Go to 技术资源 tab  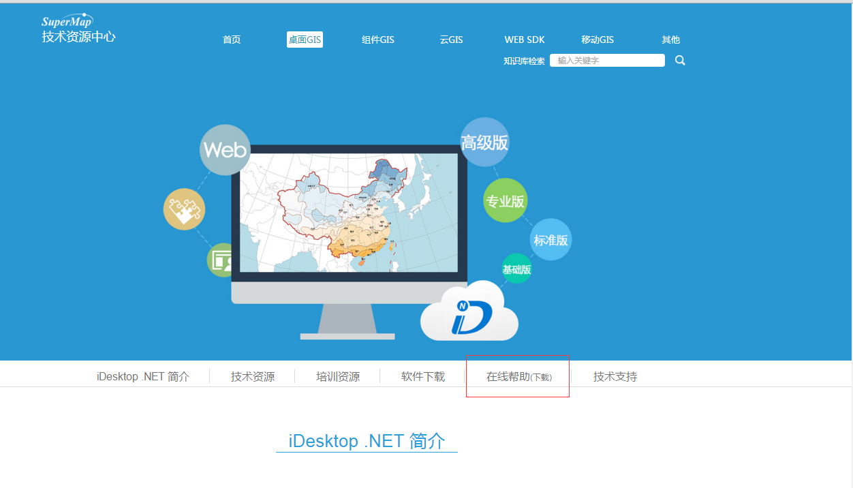click(x=253, y=376)
